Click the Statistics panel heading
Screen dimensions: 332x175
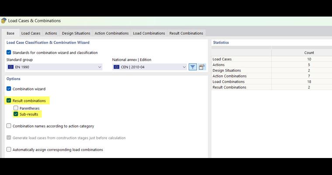pyautogui.click(x=221, y=42)
